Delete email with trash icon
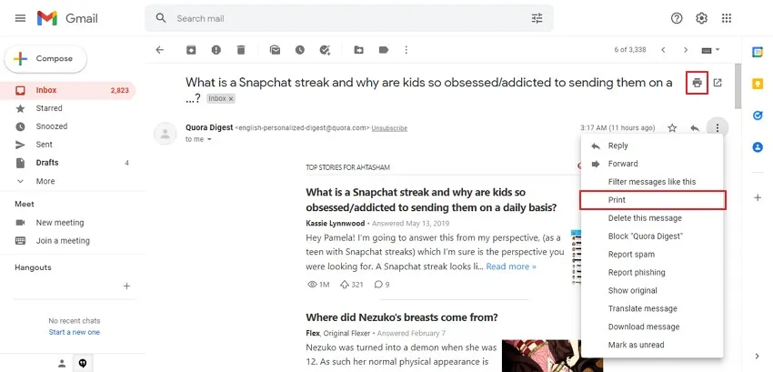 tap(241, 50)
